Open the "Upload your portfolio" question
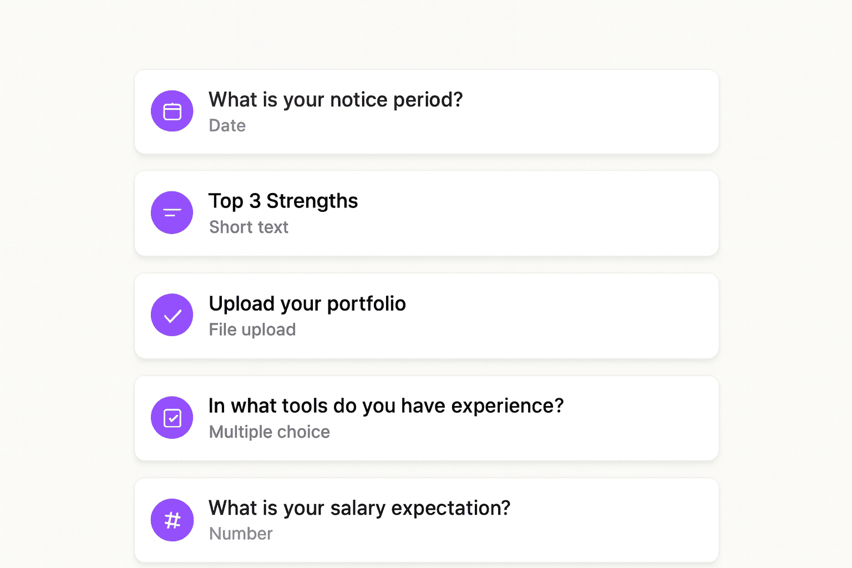Screen dimensions: 852x568 click(x=307, y=303)
